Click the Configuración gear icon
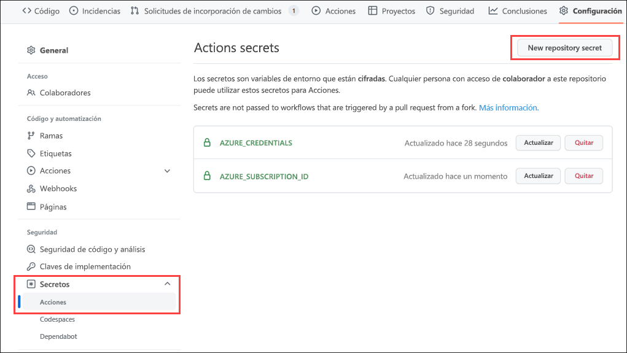This screenshot has height=353, width=627. click(563, 11)
